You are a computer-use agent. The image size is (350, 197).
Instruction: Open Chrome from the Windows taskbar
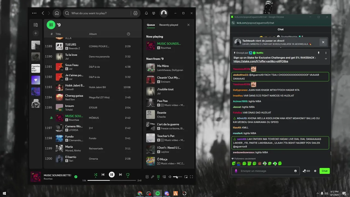(140, 193)
